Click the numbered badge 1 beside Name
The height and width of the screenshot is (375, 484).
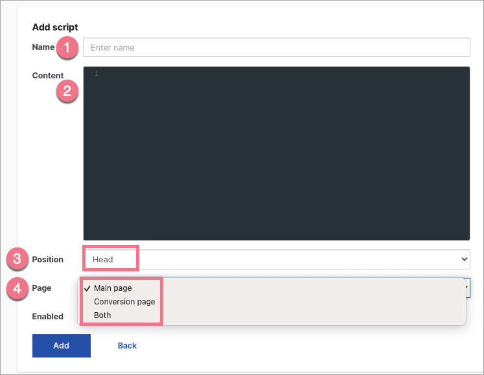pos(69,47)
